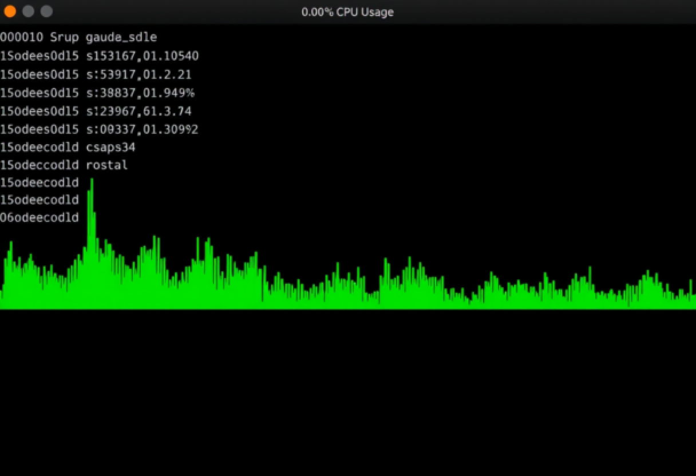Click the middle gray minimize window button

coord(28,11)
